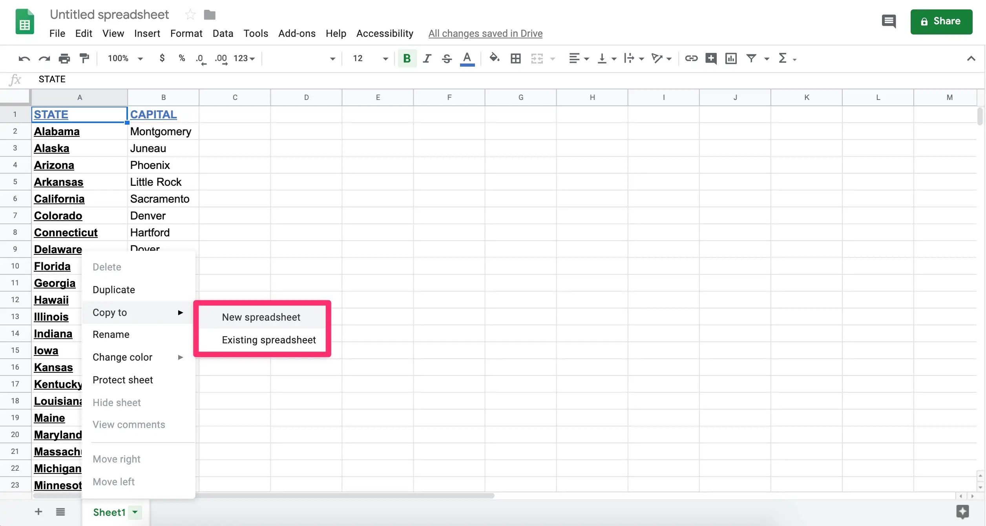The image size is (986, 526).
Task: Select Duplicate in the context menu
Action: click(x=114, y=290)
